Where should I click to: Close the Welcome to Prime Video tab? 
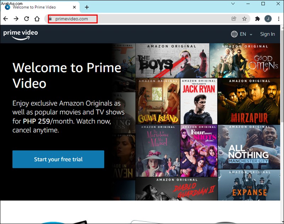coord(74,7)
